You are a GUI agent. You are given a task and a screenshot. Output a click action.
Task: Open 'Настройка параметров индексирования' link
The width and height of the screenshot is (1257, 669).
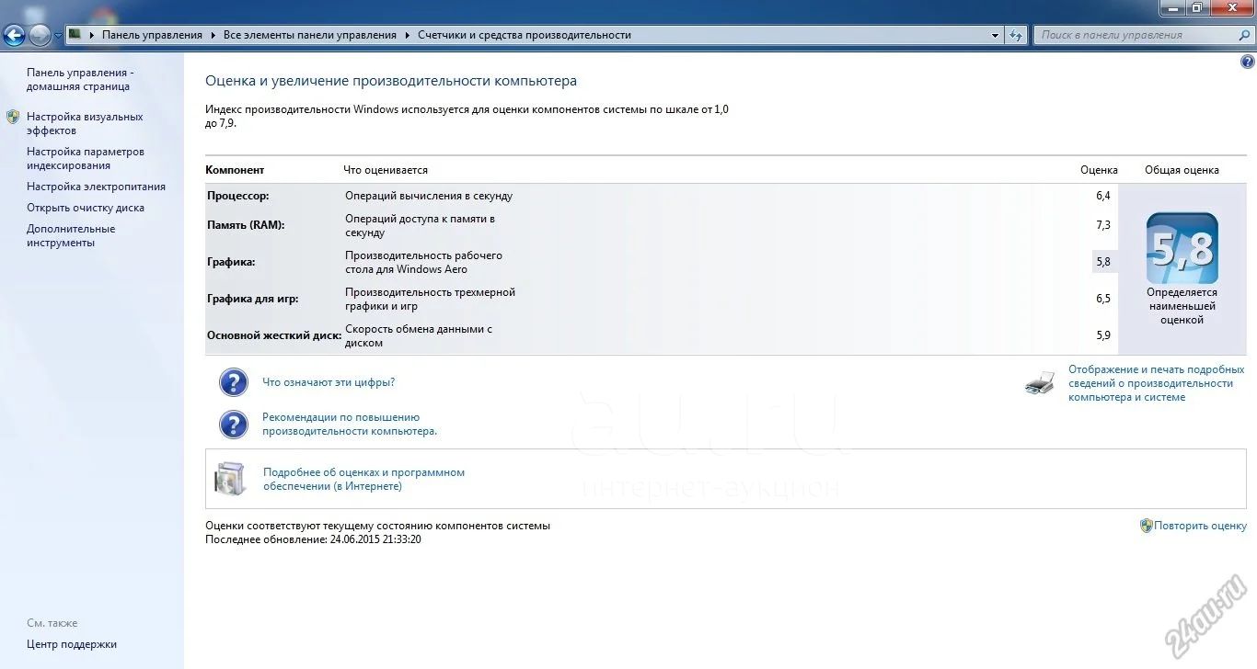tap(86, 159)
